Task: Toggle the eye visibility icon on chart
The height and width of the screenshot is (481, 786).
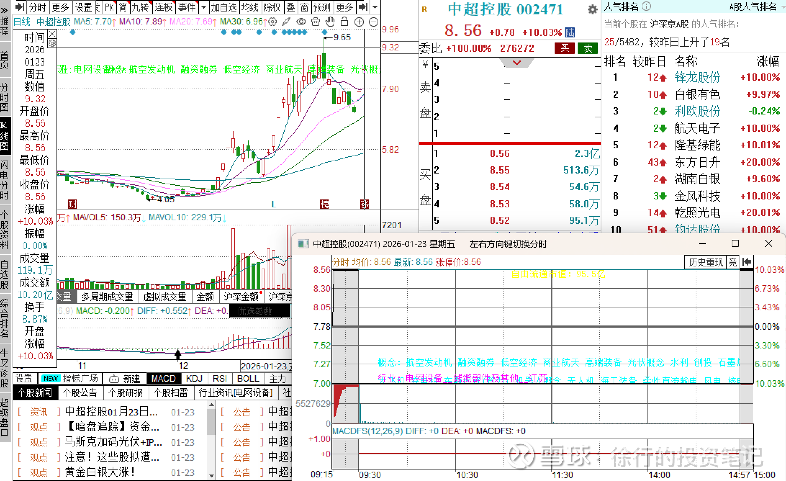Action: coord(301,22)
